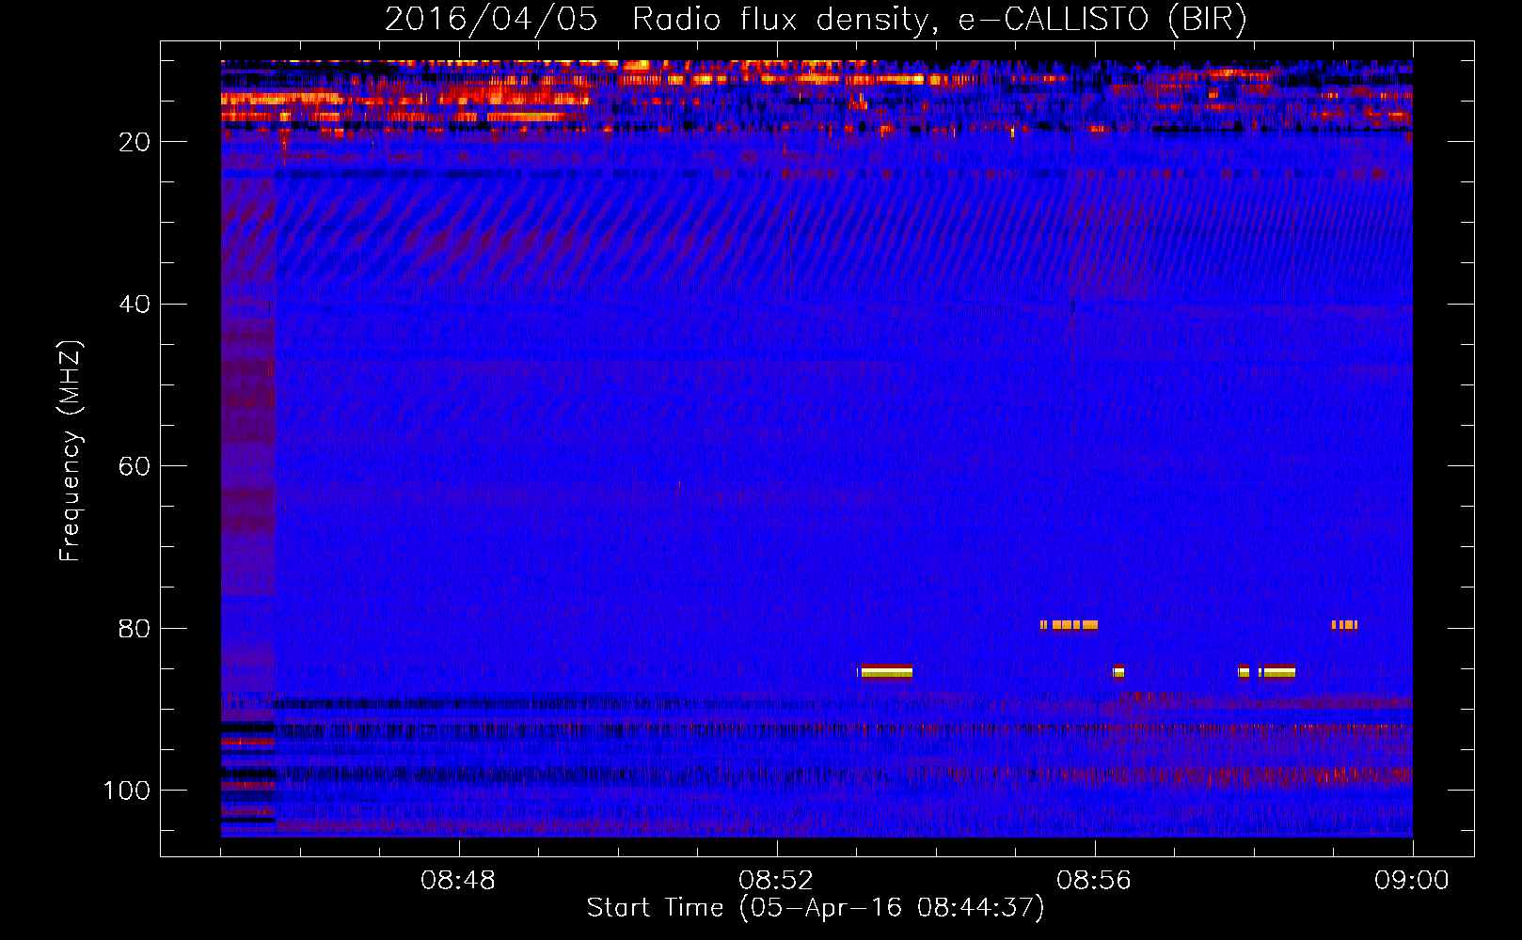Click the orange burst at 80 MHz before 08:56
This screenshot has height=940, width=1522.
[x=1069, y=625]
